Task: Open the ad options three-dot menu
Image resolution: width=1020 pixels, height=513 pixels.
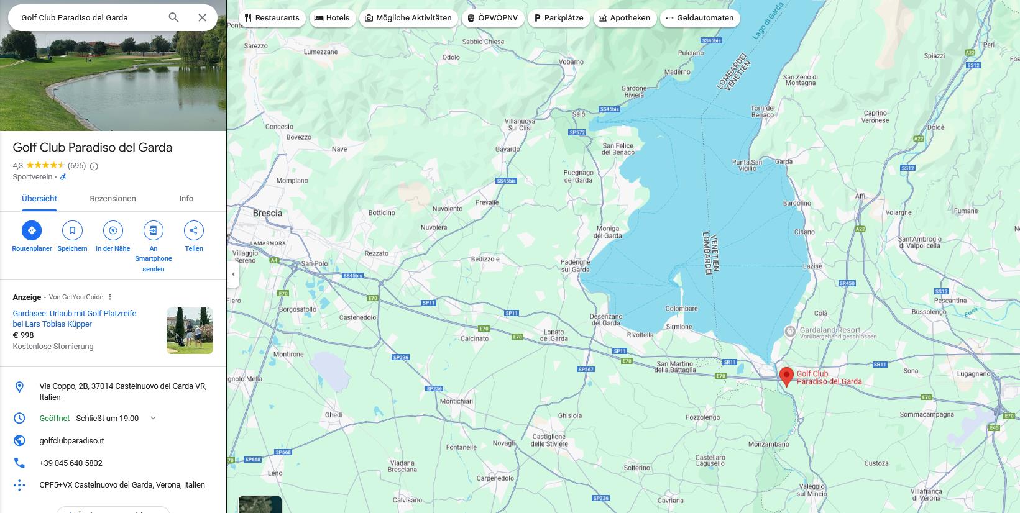Action: click(x=110, y=297)
